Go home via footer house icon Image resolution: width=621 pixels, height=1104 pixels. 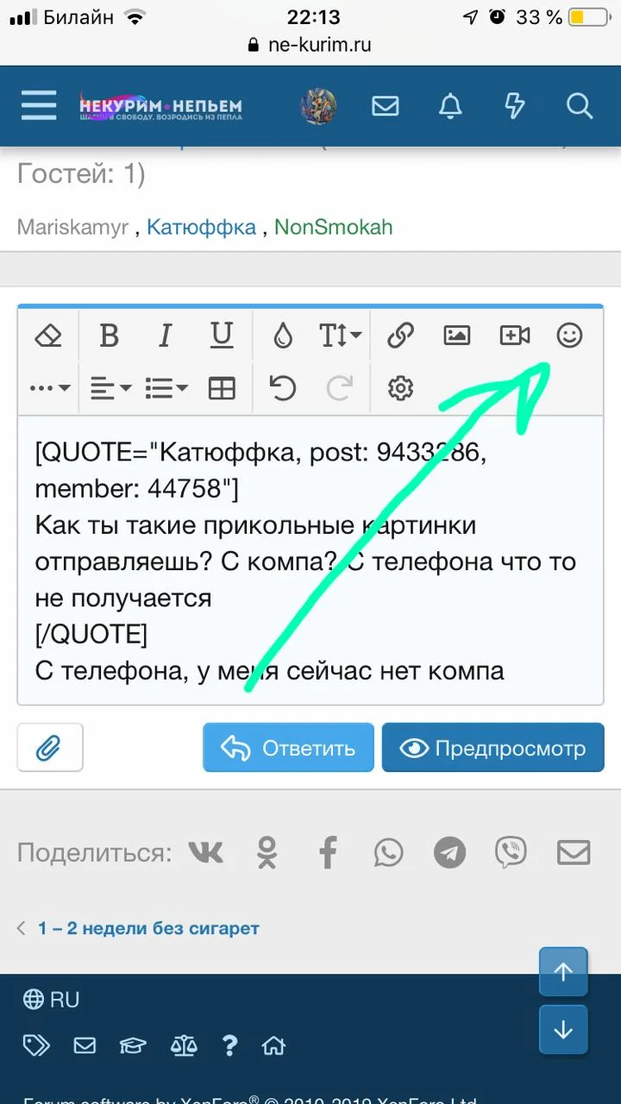(x=273, y=1046)
